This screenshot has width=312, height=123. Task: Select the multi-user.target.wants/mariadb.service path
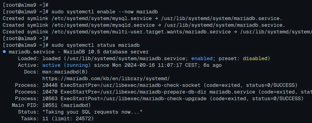tap(141, 32)
